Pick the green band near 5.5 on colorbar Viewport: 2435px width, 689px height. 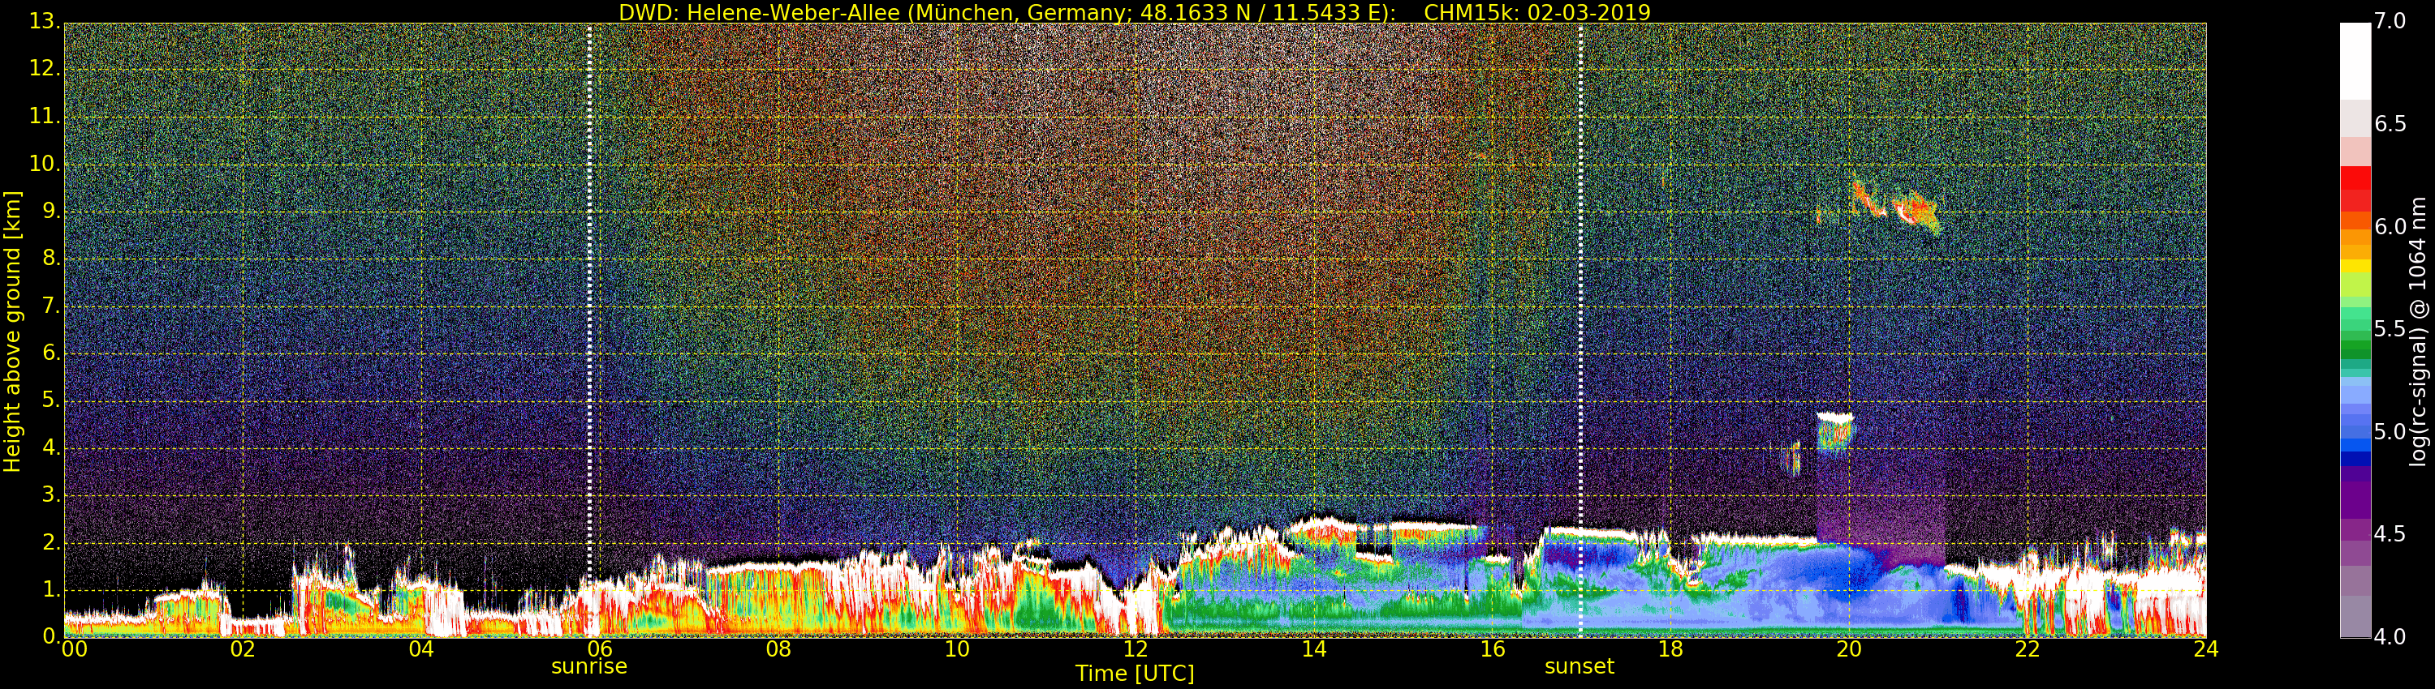[x=2355, y=331]
